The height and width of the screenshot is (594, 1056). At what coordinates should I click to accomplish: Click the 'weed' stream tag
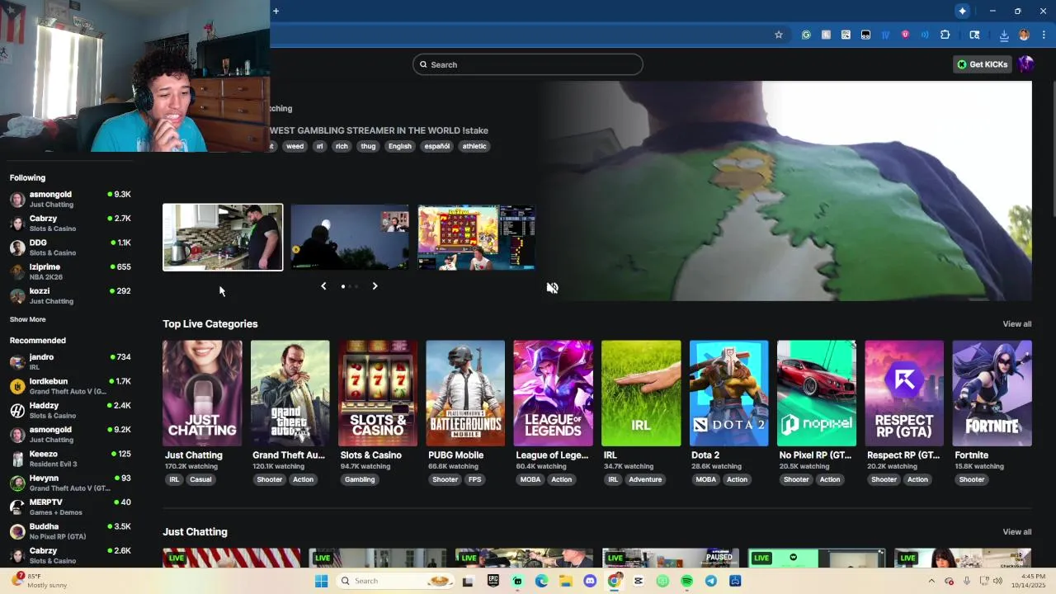point(295,146)
